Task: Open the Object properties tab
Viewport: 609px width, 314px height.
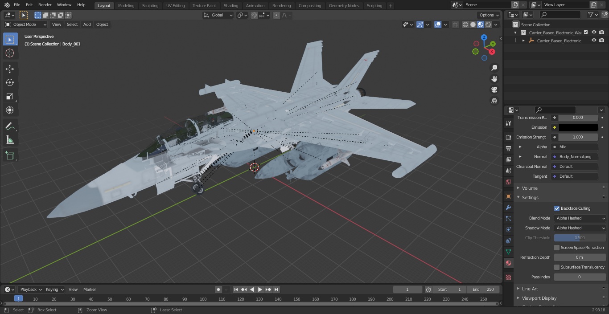Action: (508, 196)
